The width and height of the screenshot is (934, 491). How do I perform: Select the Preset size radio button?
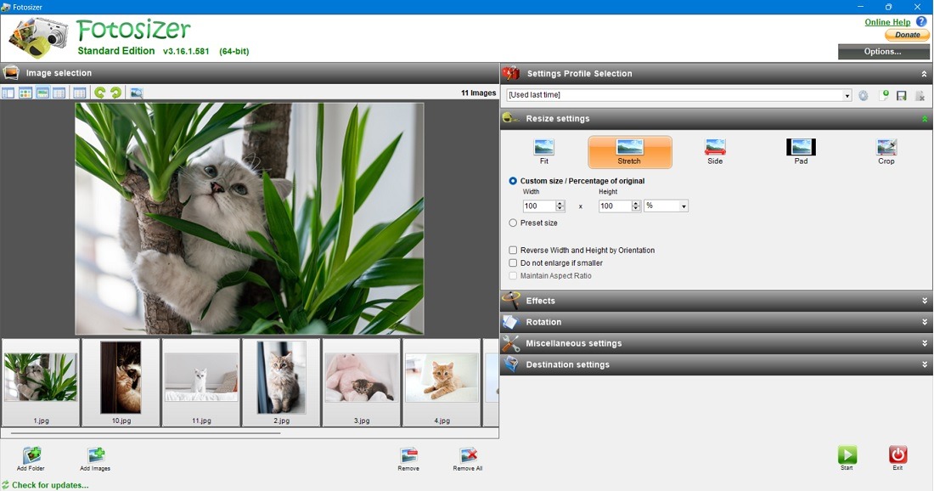[x=513, y=223]
